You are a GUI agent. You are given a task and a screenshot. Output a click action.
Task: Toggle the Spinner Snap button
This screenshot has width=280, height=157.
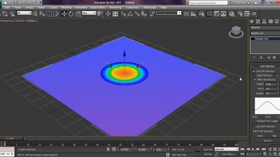(x=144, y=14)
